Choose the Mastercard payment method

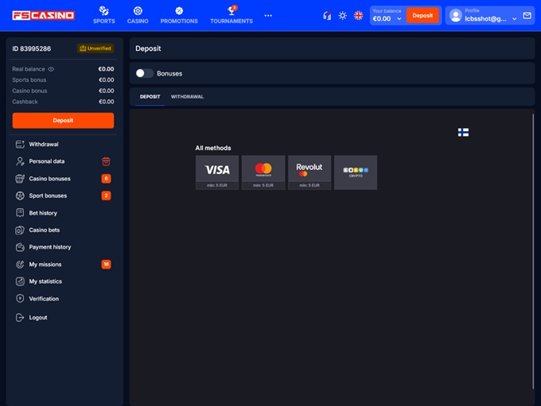(x=263, y=172)
